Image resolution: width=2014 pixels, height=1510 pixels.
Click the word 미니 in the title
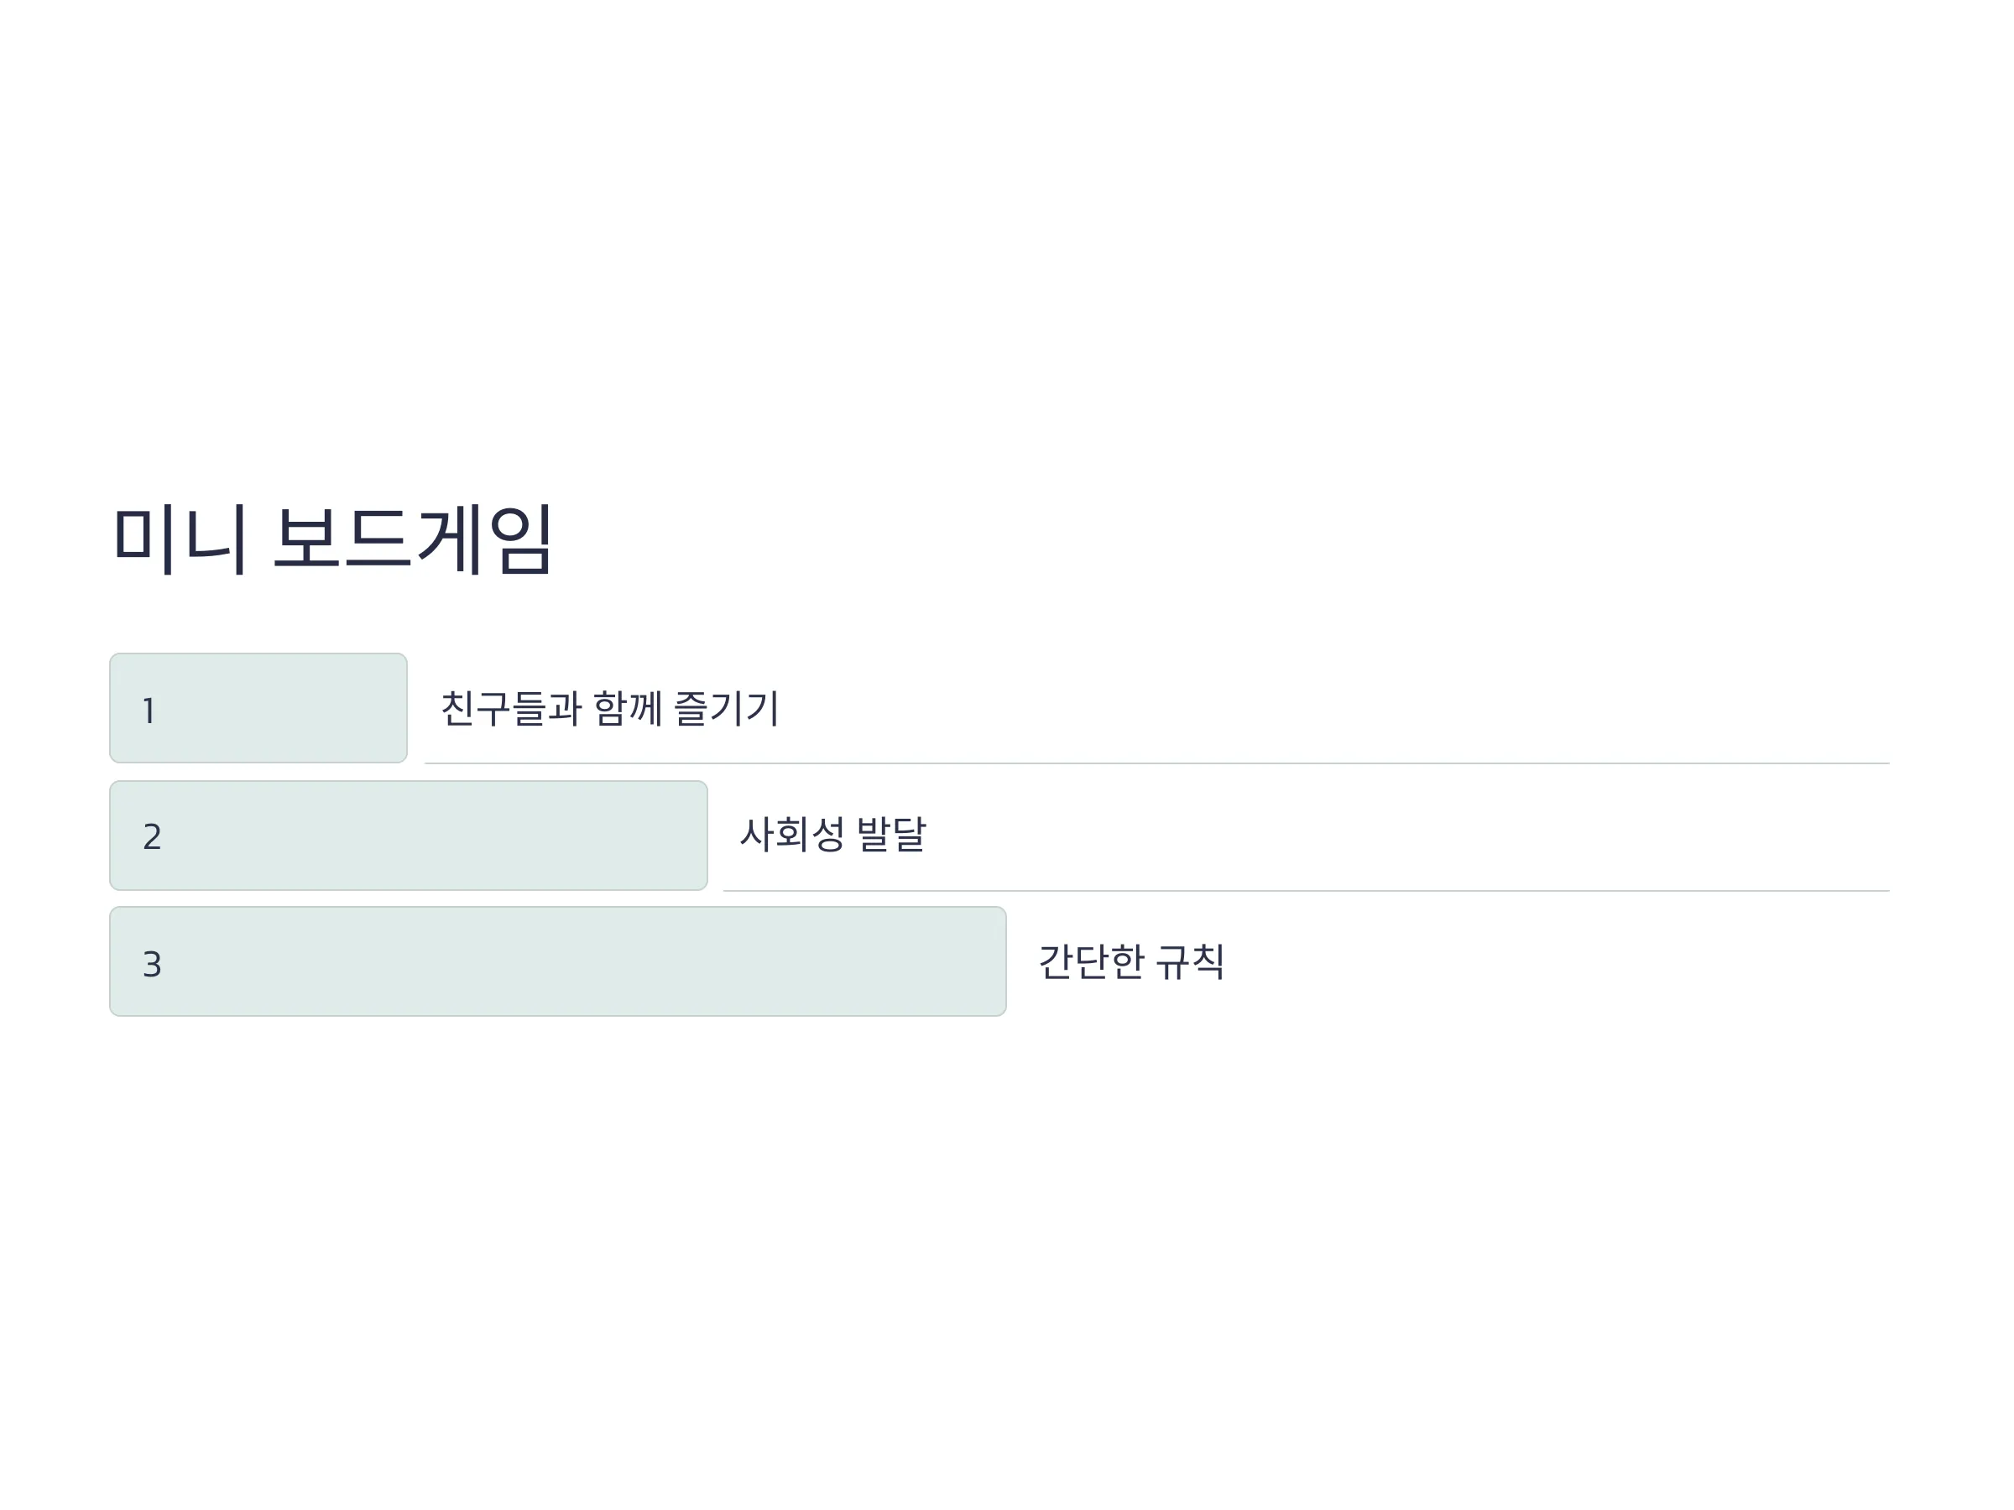(180, 539)
